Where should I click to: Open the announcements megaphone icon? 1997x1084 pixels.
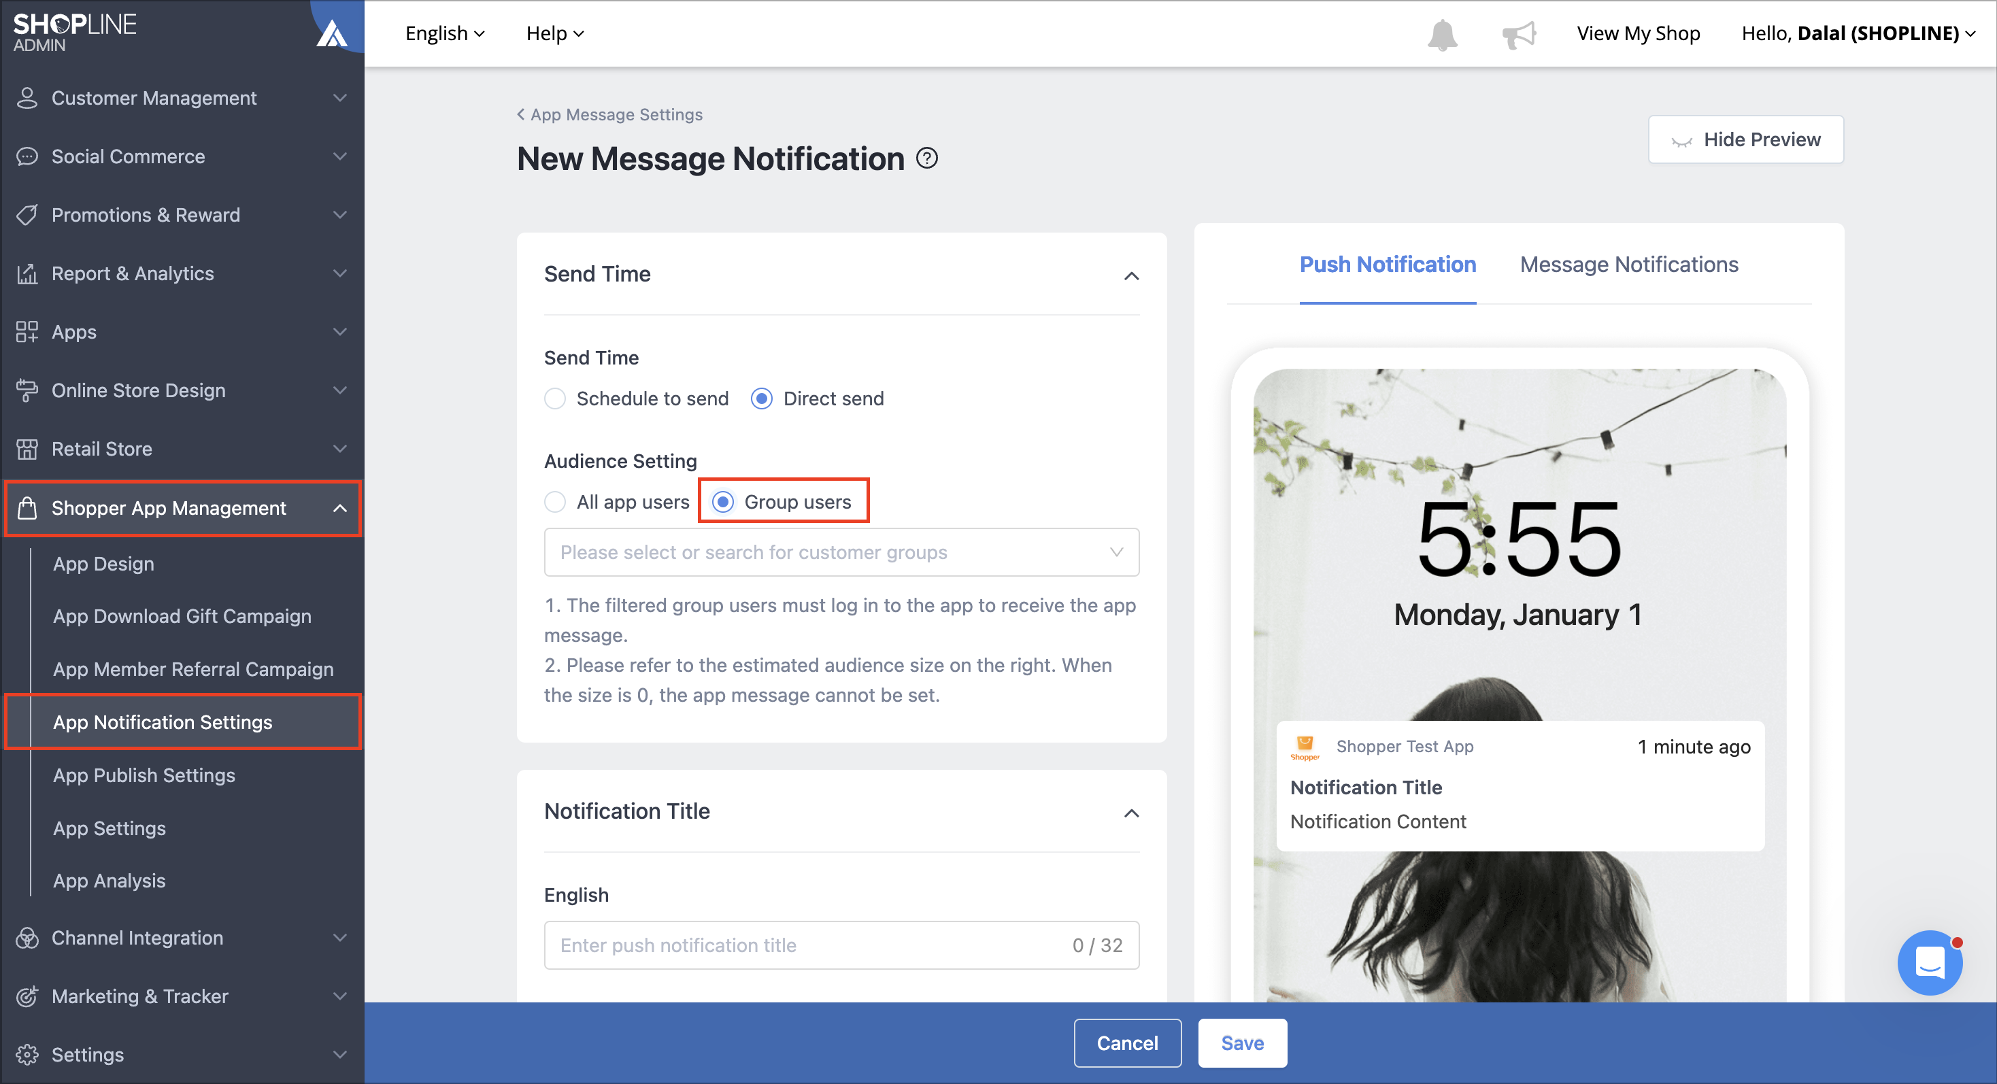(x=1518, y=35)
